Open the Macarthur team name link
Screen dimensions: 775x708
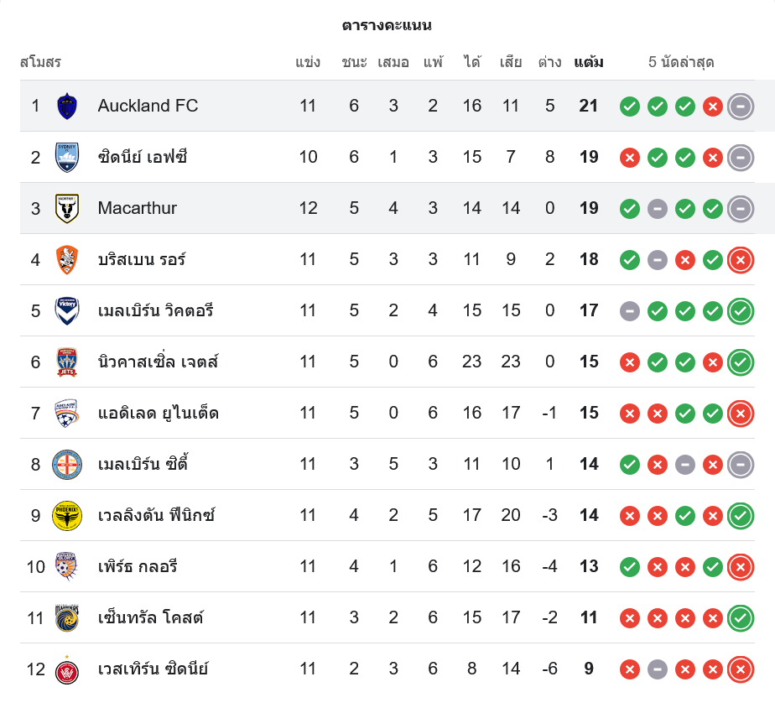point(138,208)
